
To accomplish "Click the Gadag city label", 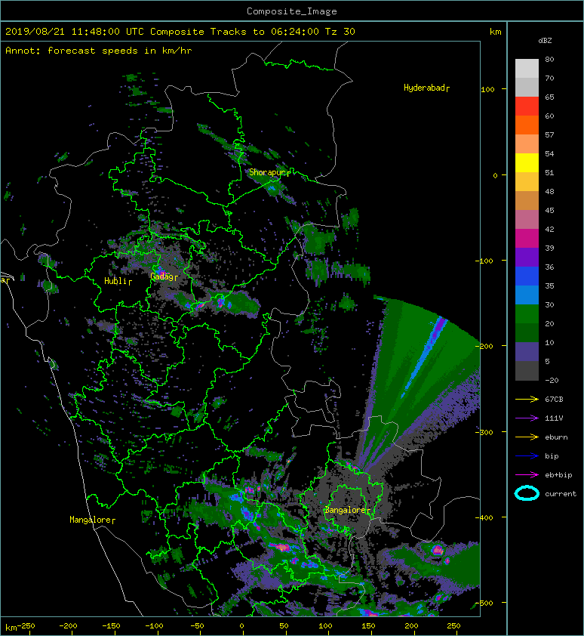I will point(164,276).
